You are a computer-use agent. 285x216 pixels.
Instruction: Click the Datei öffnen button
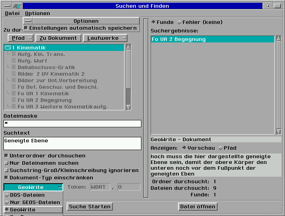click(198, 207)
